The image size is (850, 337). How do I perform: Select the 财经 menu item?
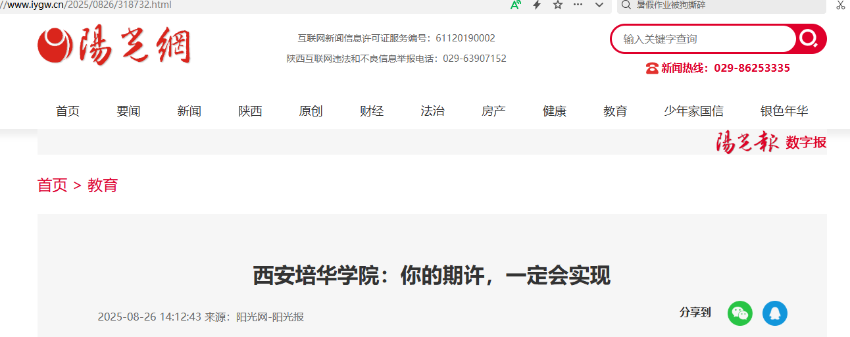[x=372, y=111]
